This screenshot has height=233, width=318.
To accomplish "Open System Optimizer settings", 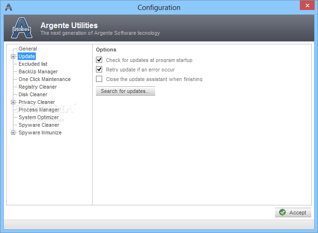I will [39, 117].
